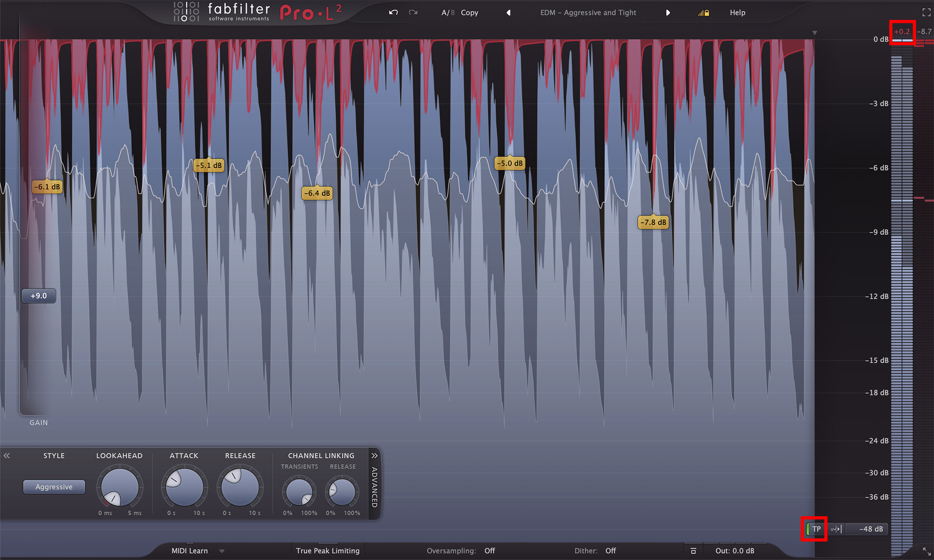Viewport: 934px width, 560px height.
Task: Click the -8.7 gain reduction readout
Action: coord(924,32)
